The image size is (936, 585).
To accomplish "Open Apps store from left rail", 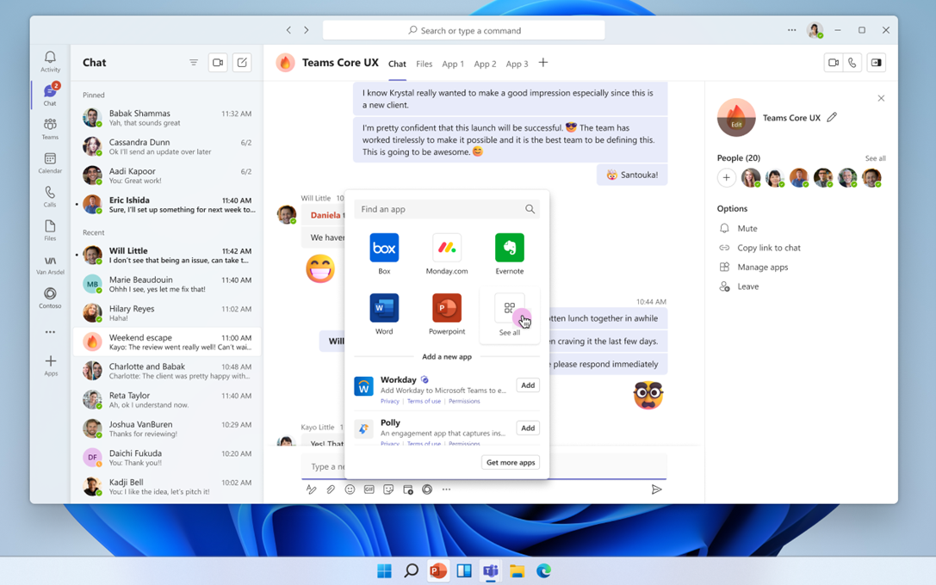I will click(x=51, y=365).
